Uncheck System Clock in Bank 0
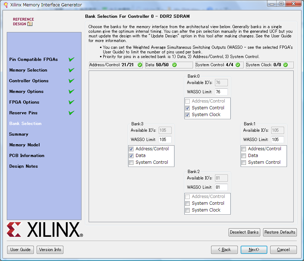The width and height of the screenshot is (304, 261). pos(188,115)
